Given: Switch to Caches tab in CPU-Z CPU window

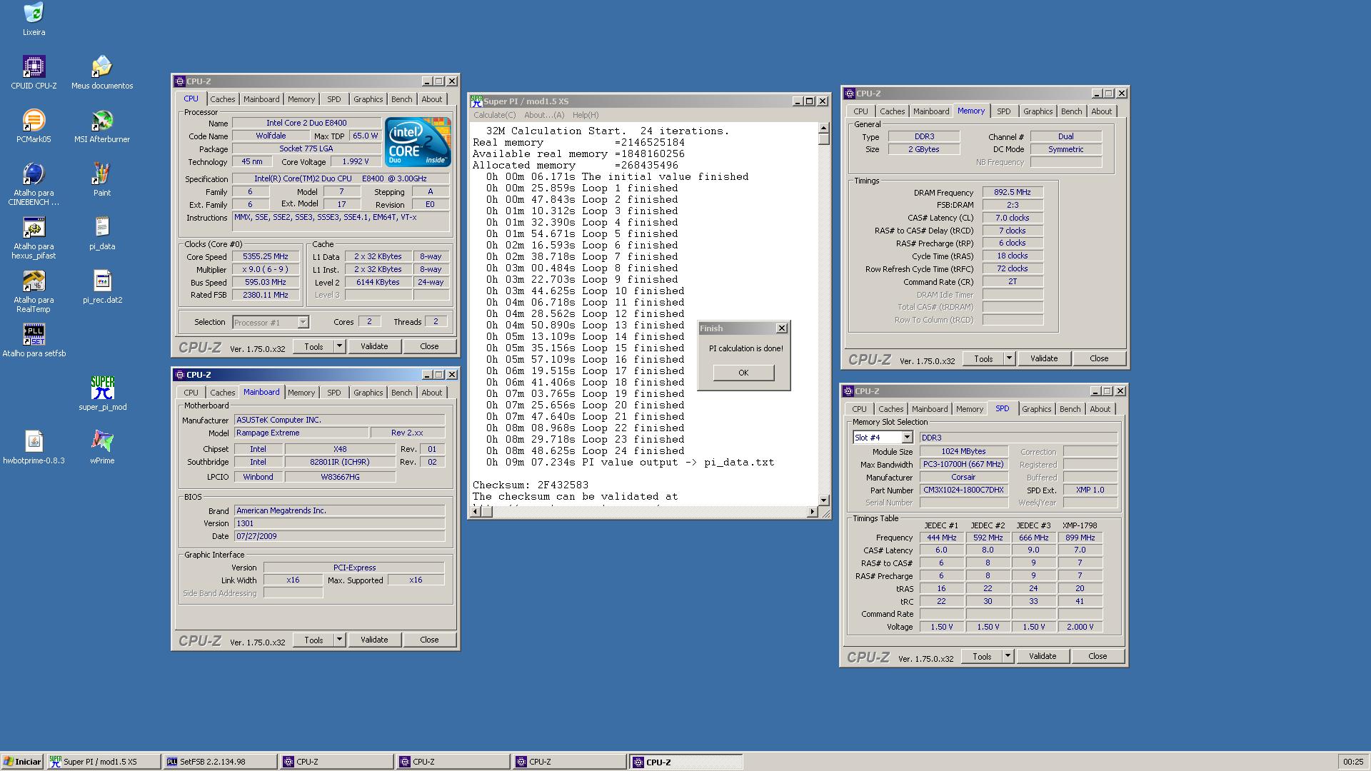Looking at the screenshot, I should click(222, 99).
